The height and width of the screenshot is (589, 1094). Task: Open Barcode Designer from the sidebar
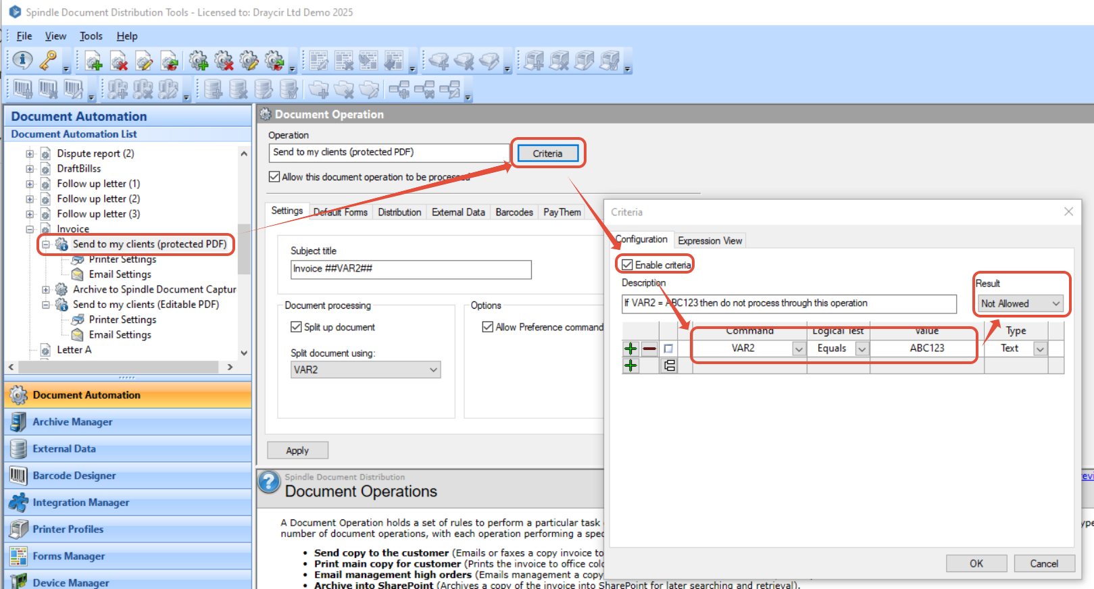128,476
